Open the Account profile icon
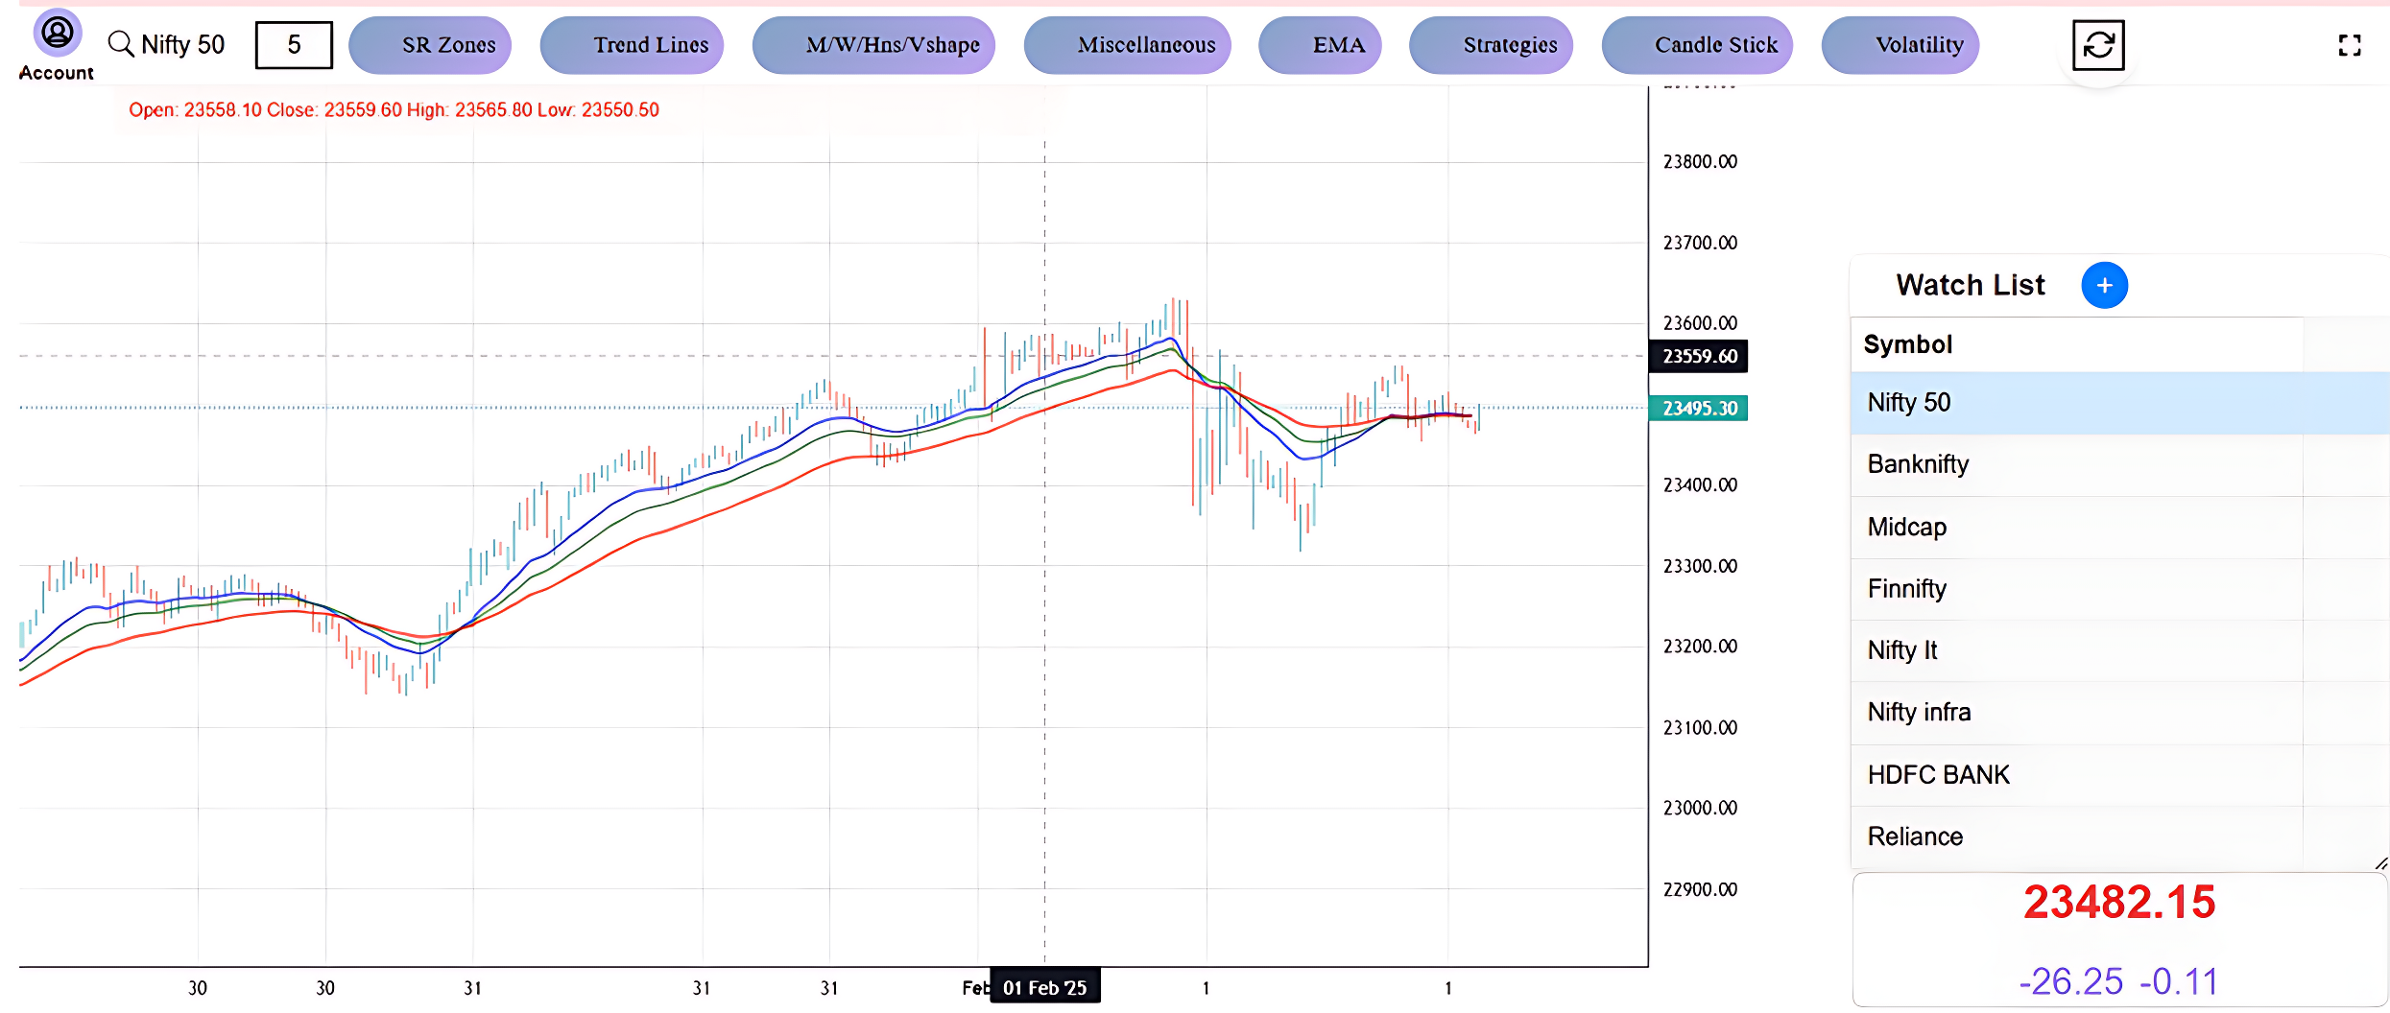This screenshot has height=1013, width=2390. tap(58, 35)
